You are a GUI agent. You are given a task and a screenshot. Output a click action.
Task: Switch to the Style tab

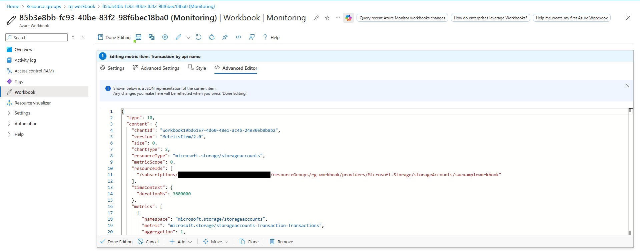click(197, 68)
